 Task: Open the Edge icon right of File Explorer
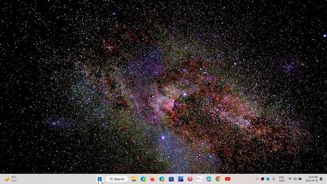click(x=143, y=179)
